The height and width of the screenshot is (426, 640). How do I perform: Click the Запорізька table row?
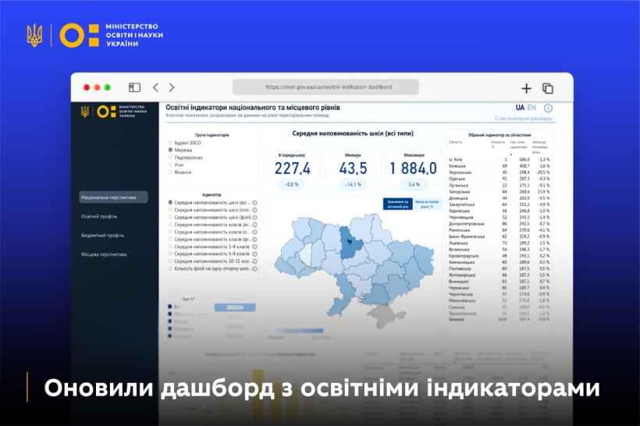coord(500,191)
